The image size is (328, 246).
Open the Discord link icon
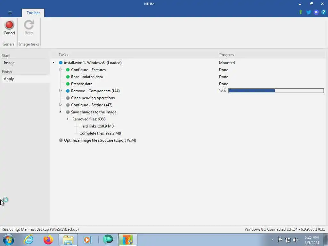316,12
